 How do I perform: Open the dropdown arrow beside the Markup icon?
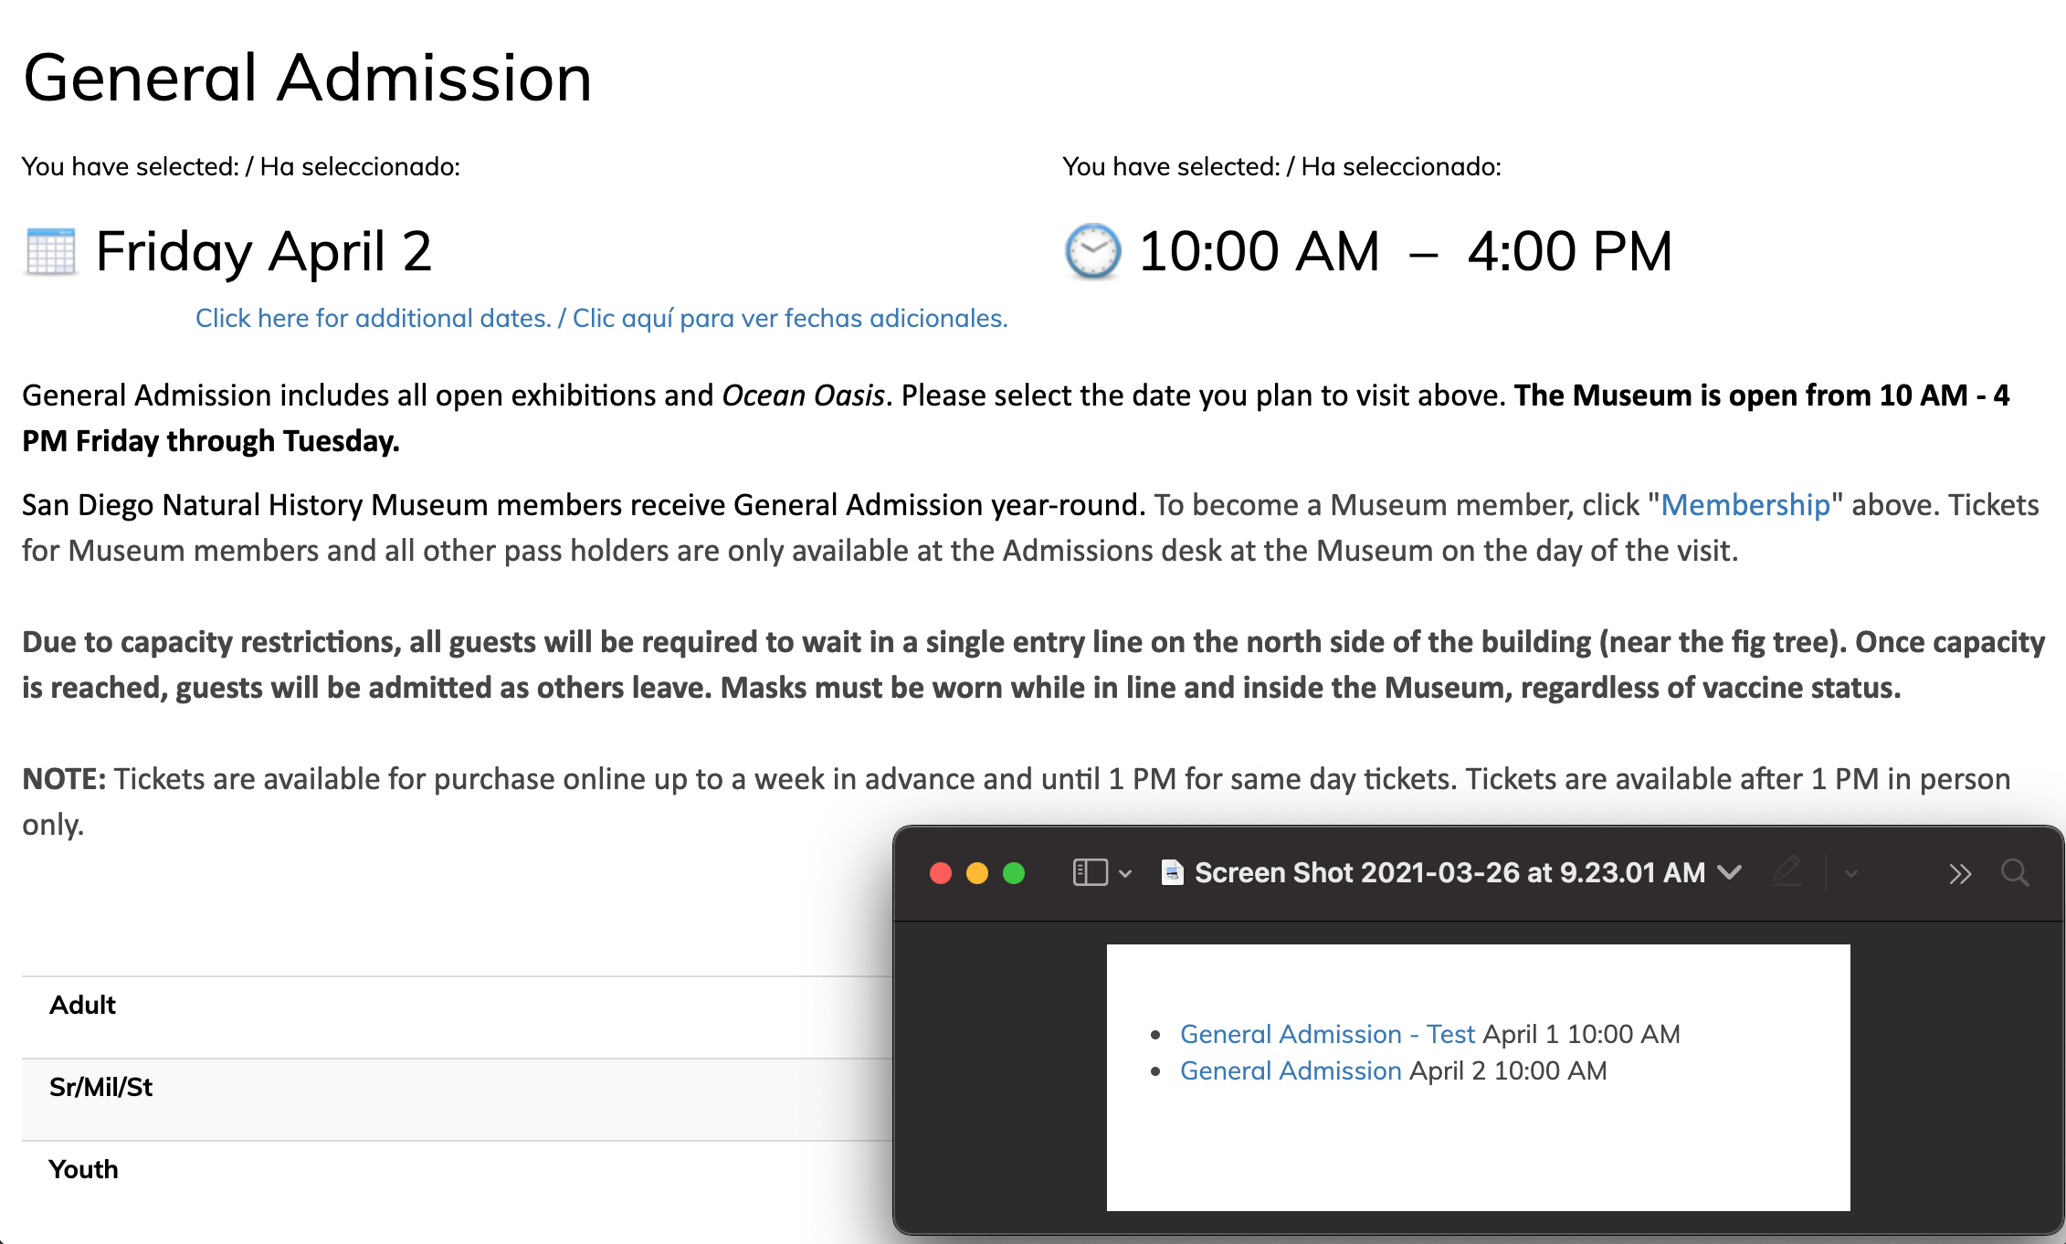1851,874
